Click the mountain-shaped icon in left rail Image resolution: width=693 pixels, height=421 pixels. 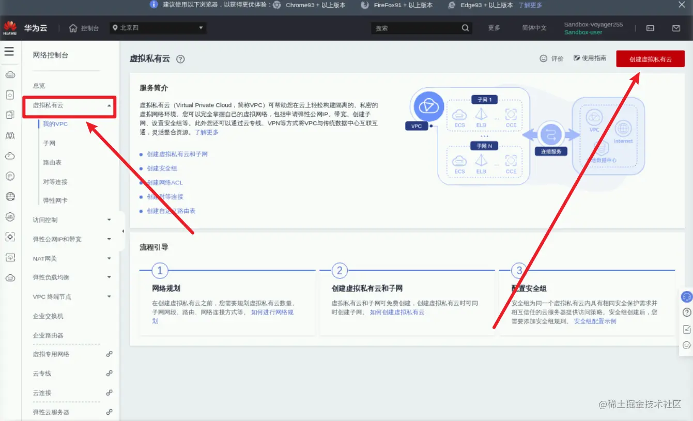pos(10,135)
